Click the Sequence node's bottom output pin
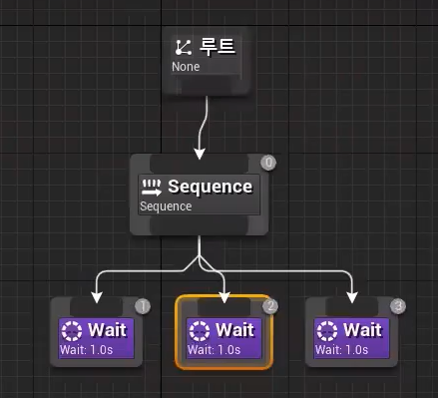 (199, 226)
